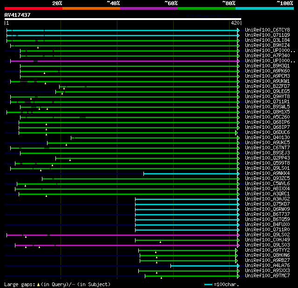Select the UniRef100_Q711Q9 label
The height and width of the screenshot is (288, 298).
point(267,35)
